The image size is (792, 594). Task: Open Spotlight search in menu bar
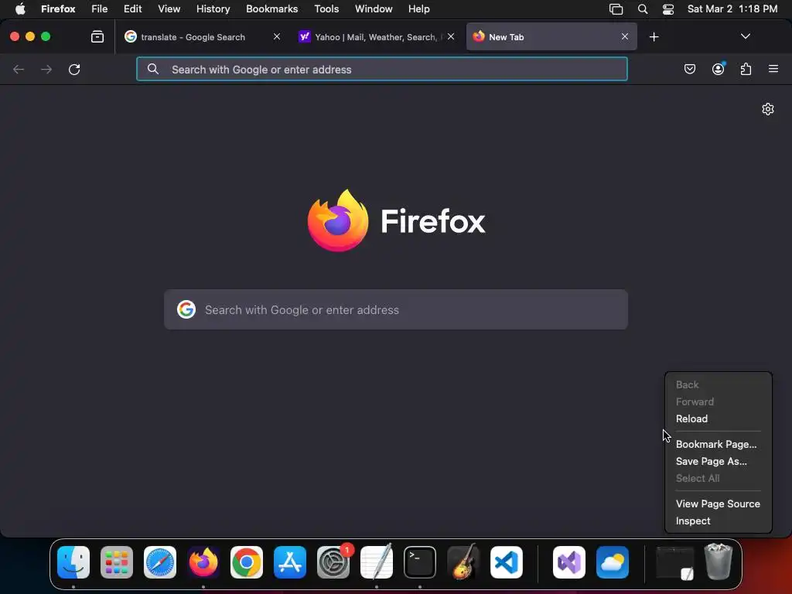coord(643,9)
